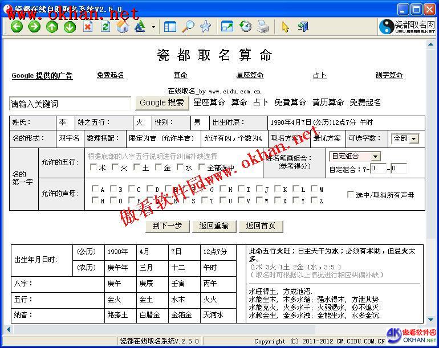Click the 瓷都取名网 yin-yang logo
Screen dimensions: 439x348
pyautogui.click(x=407, y=27)
